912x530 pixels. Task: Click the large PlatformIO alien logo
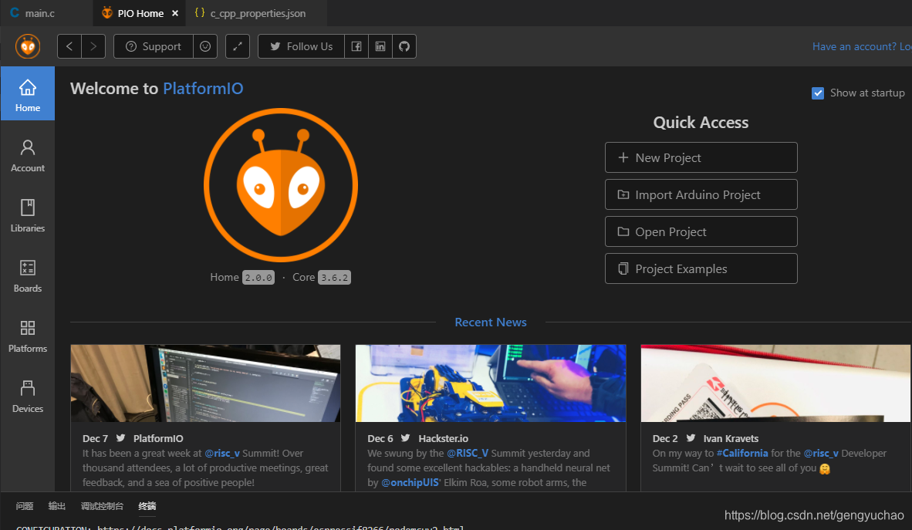[281, 185]
